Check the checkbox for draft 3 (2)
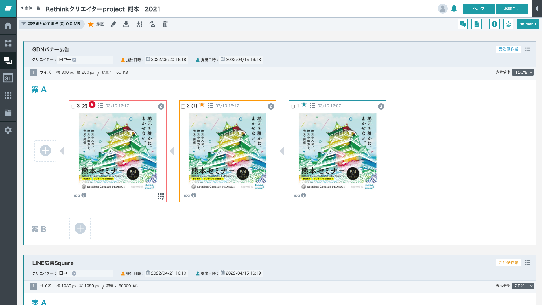 click(73, 106)
